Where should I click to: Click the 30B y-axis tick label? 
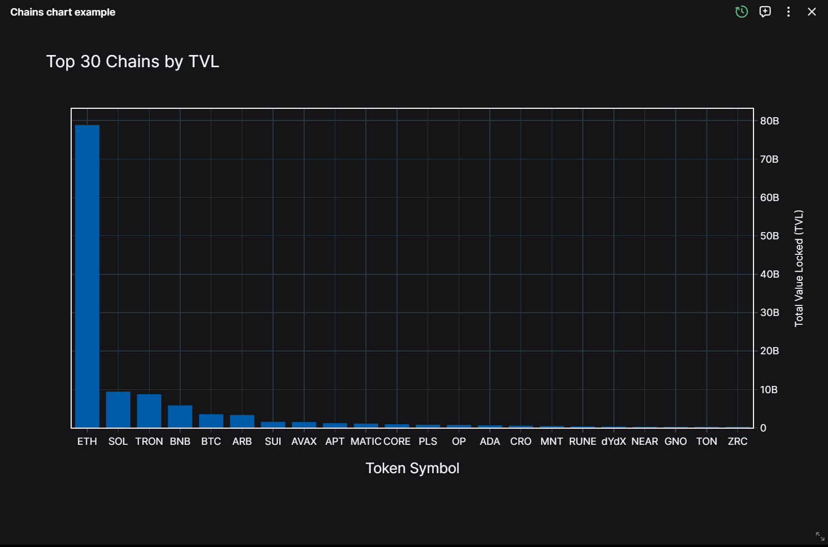pyautogui.click(x=770, y=313)
